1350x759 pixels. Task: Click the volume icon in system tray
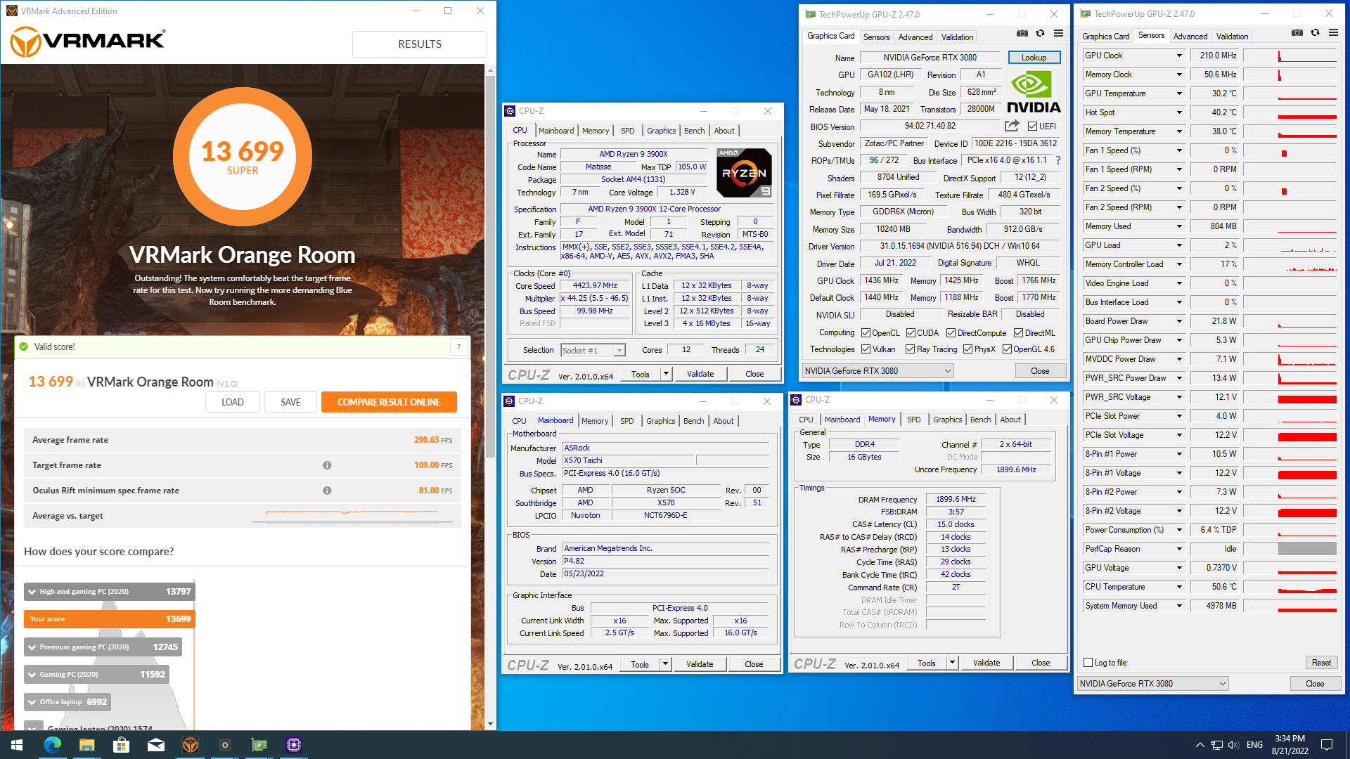[x=1233, y=745]
